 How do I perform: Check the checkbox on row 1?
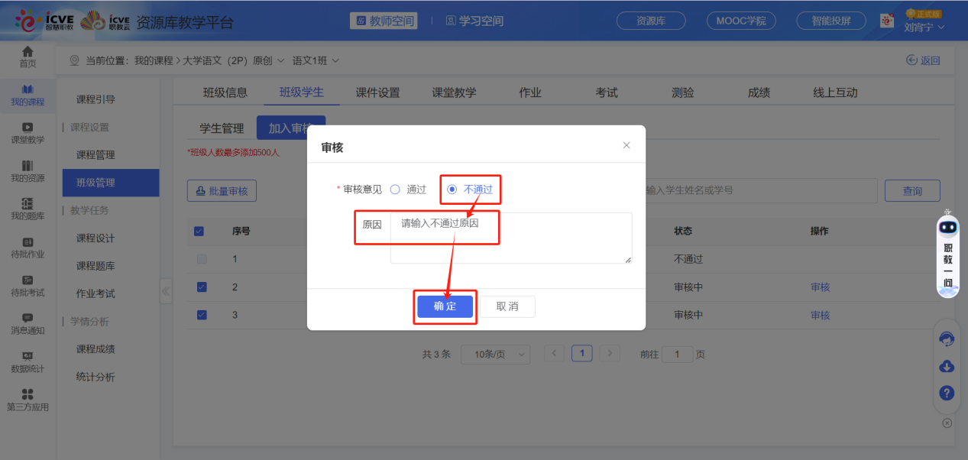coord(201,258)
